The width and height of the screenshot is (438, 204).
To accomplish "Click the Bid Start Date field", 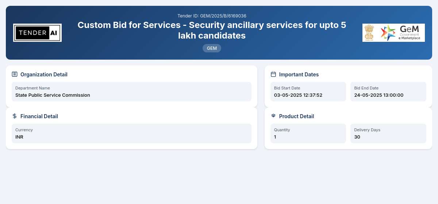I will pyautogui.click(x=308, y=92).
